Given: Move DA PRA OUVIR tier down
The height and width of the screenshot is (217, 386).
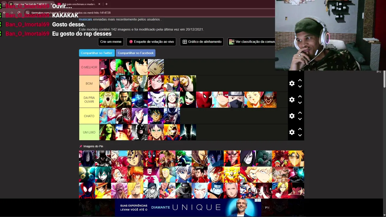Looking at the screenshot, I should click(x=300, y=103).
